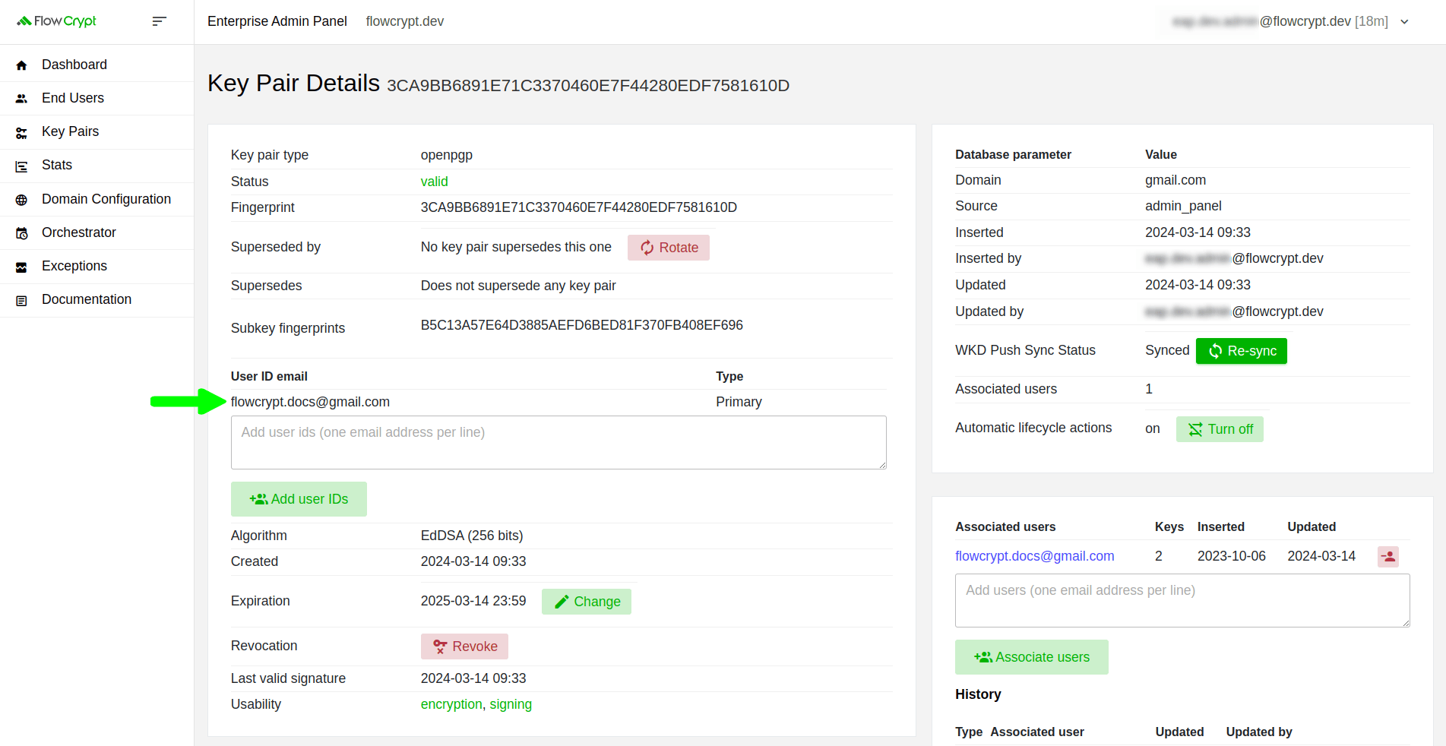
Task: Click the Add user IDs button
Action: (299, 499)
